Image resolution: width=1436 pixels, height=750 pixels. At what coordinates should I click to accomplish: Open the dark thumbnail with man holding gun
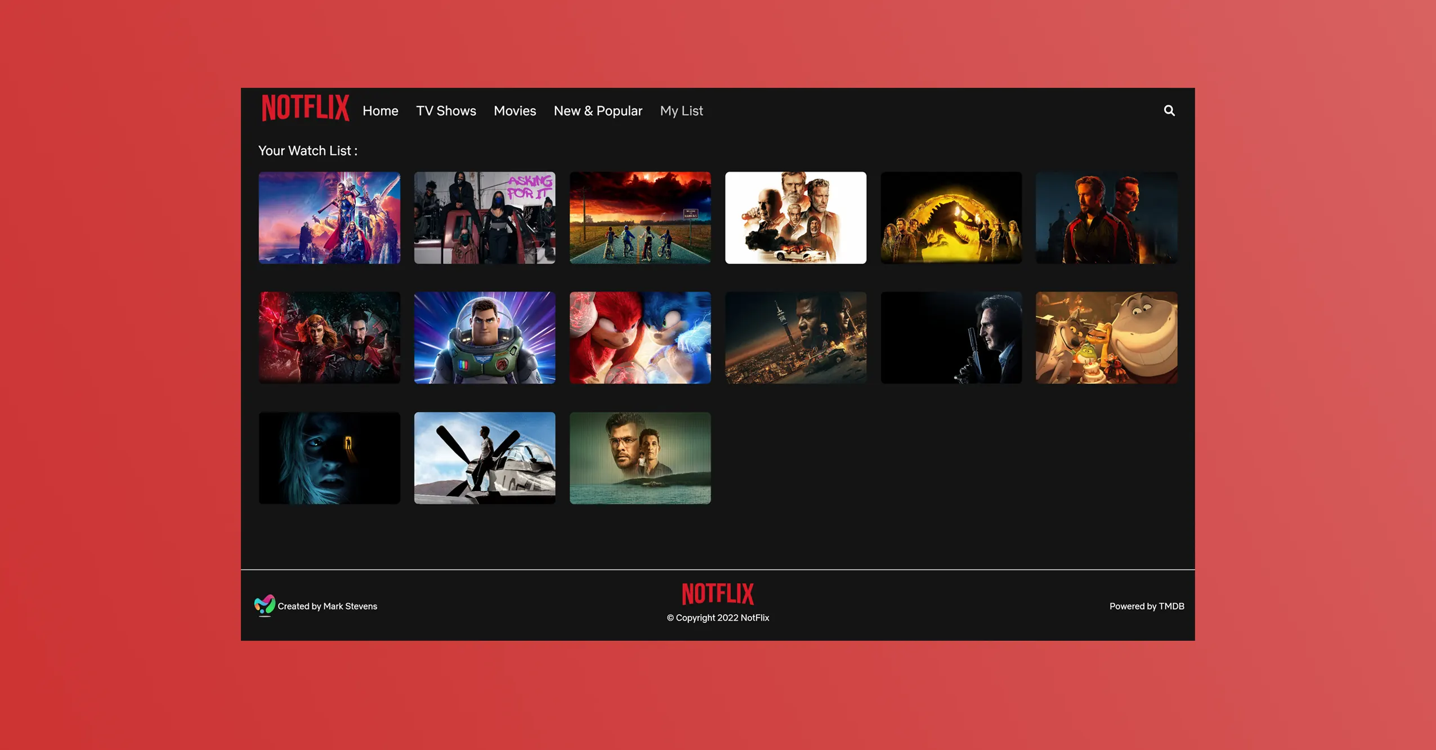coord(951,338)
